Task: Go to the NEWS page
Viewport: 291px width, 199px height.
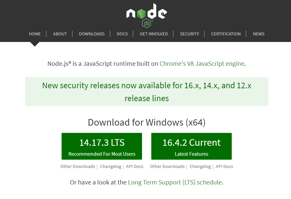Action: 259,34
